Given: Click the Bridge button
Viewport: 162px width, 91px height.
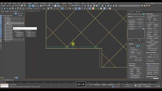Looking at the screenshot, I should pos(132,73).
